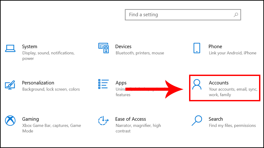Select the Apps category title
Viewport: 264px width, 148px height.
[x=121, y=83]
